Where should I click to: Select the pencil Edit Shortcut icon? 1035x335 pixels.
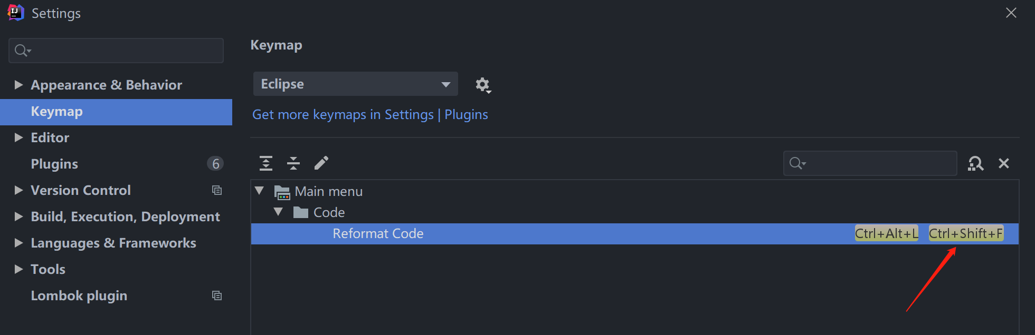click(321, 163)
